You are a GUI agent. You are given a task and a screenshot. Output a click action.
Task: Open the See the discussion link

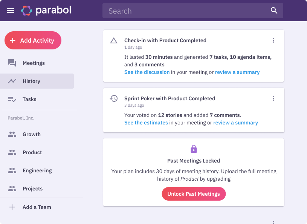tap(147, 72)
